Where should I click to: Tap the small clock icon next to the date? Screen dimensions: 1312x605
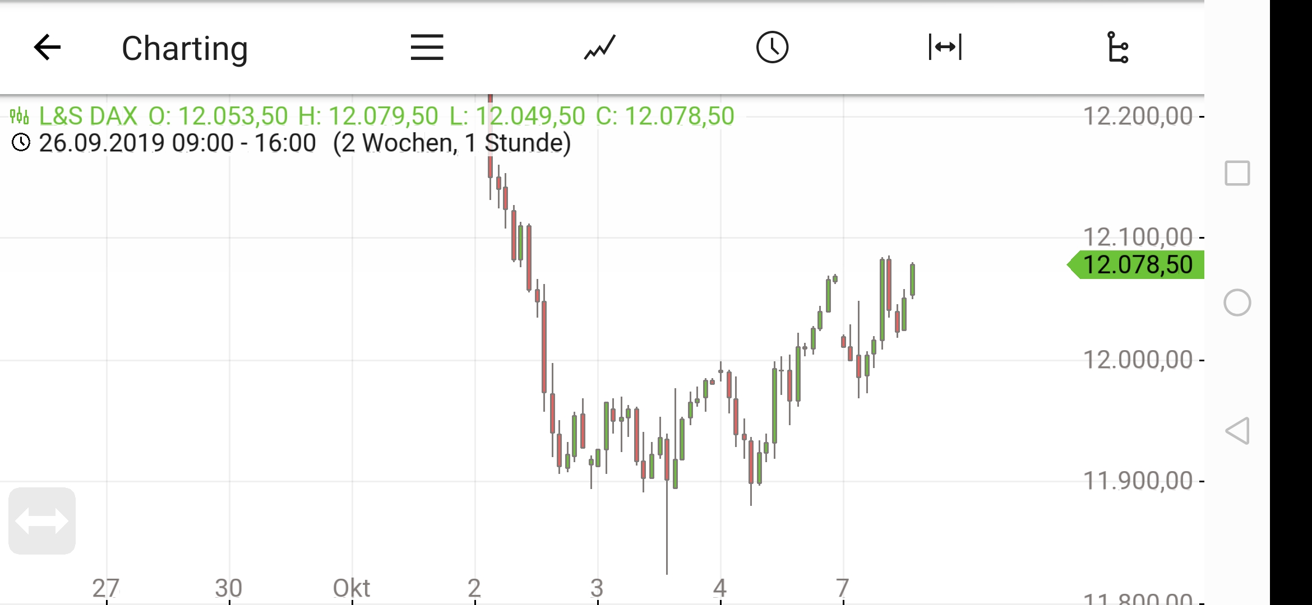pos(21,142)
